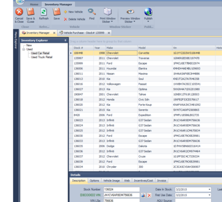
Task: Close the Vehicle Purchase Stock# 135999 tab
Action: pos(109,33)
